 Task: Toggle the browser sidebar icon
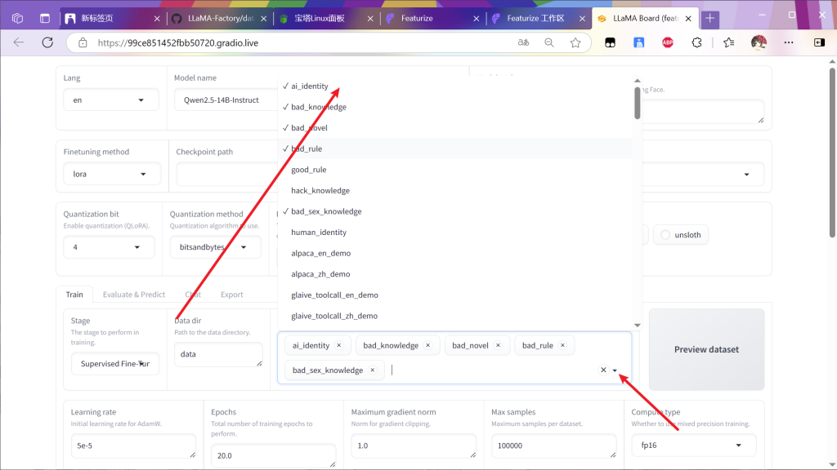point(819,42)
